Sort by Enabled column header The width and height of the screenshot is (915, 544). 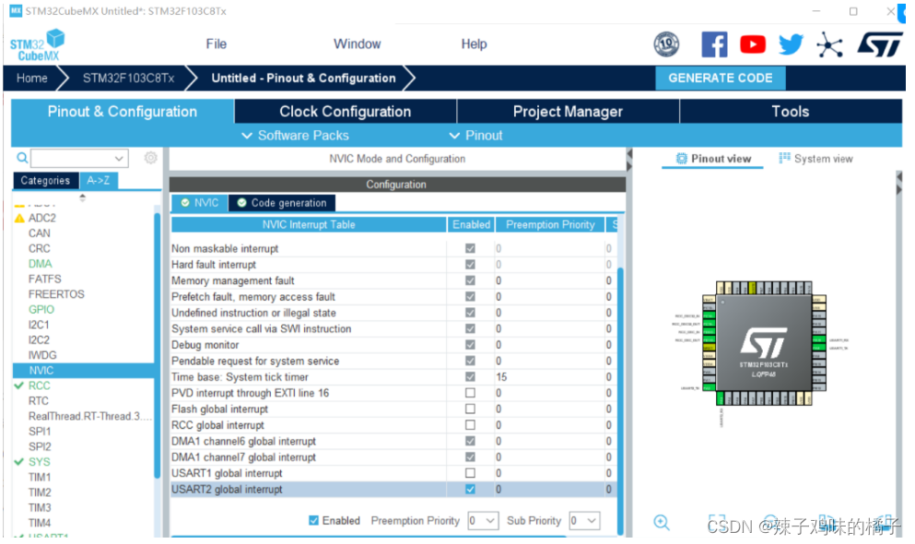[472, 225]
